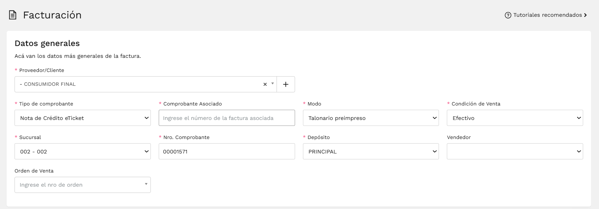Clear the CONSUMIDOR FINAL selection
The image size is (599, 209).
pos(265,84)
